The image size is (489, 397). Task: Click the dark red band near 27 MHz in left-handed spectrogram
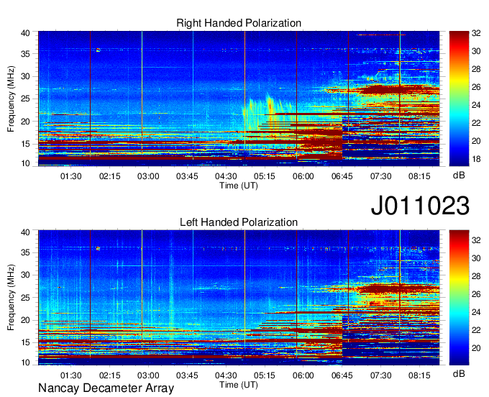[396, 289]
